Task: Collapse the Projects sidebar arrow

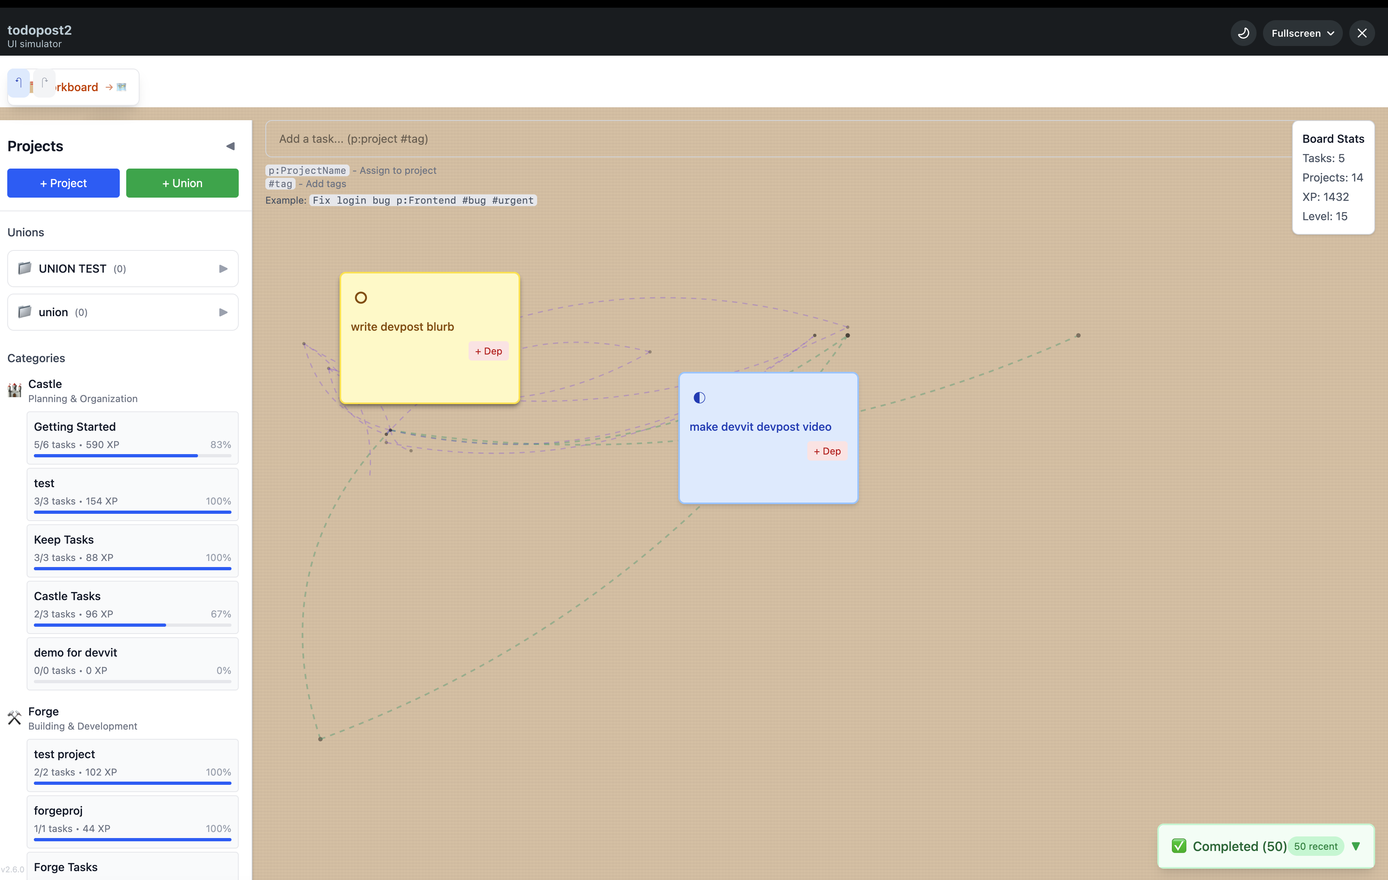Action: tap(231, 146)
